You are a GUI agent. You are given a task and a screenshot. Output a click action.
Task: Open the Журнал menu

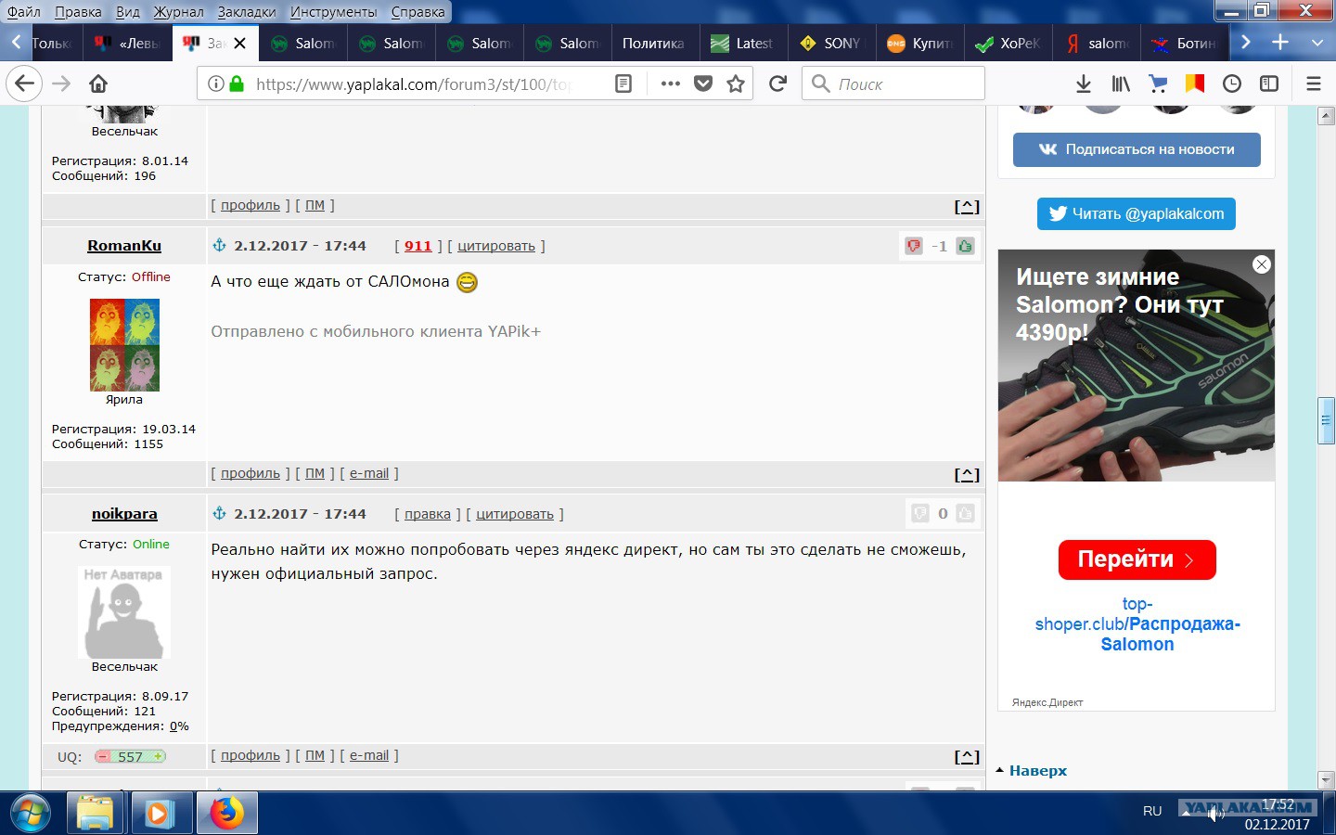[178, 12]
